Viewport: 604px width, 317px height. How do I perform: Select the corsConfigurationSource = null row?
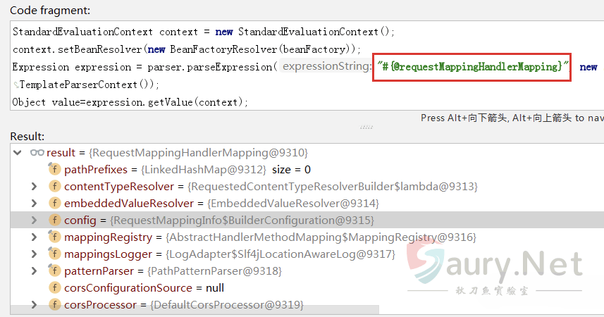click(x=144, y=287)
